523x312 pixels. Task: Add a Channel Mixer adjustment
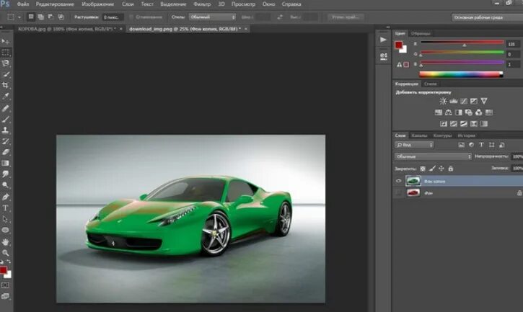click(479, 112)
